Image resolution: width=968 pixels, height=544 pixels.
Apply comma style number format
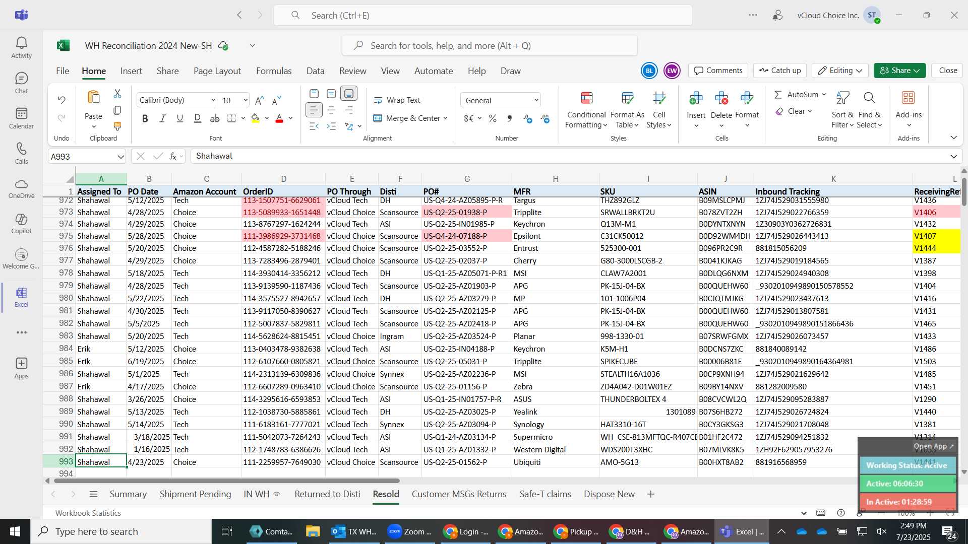click(x=510, y=118)
